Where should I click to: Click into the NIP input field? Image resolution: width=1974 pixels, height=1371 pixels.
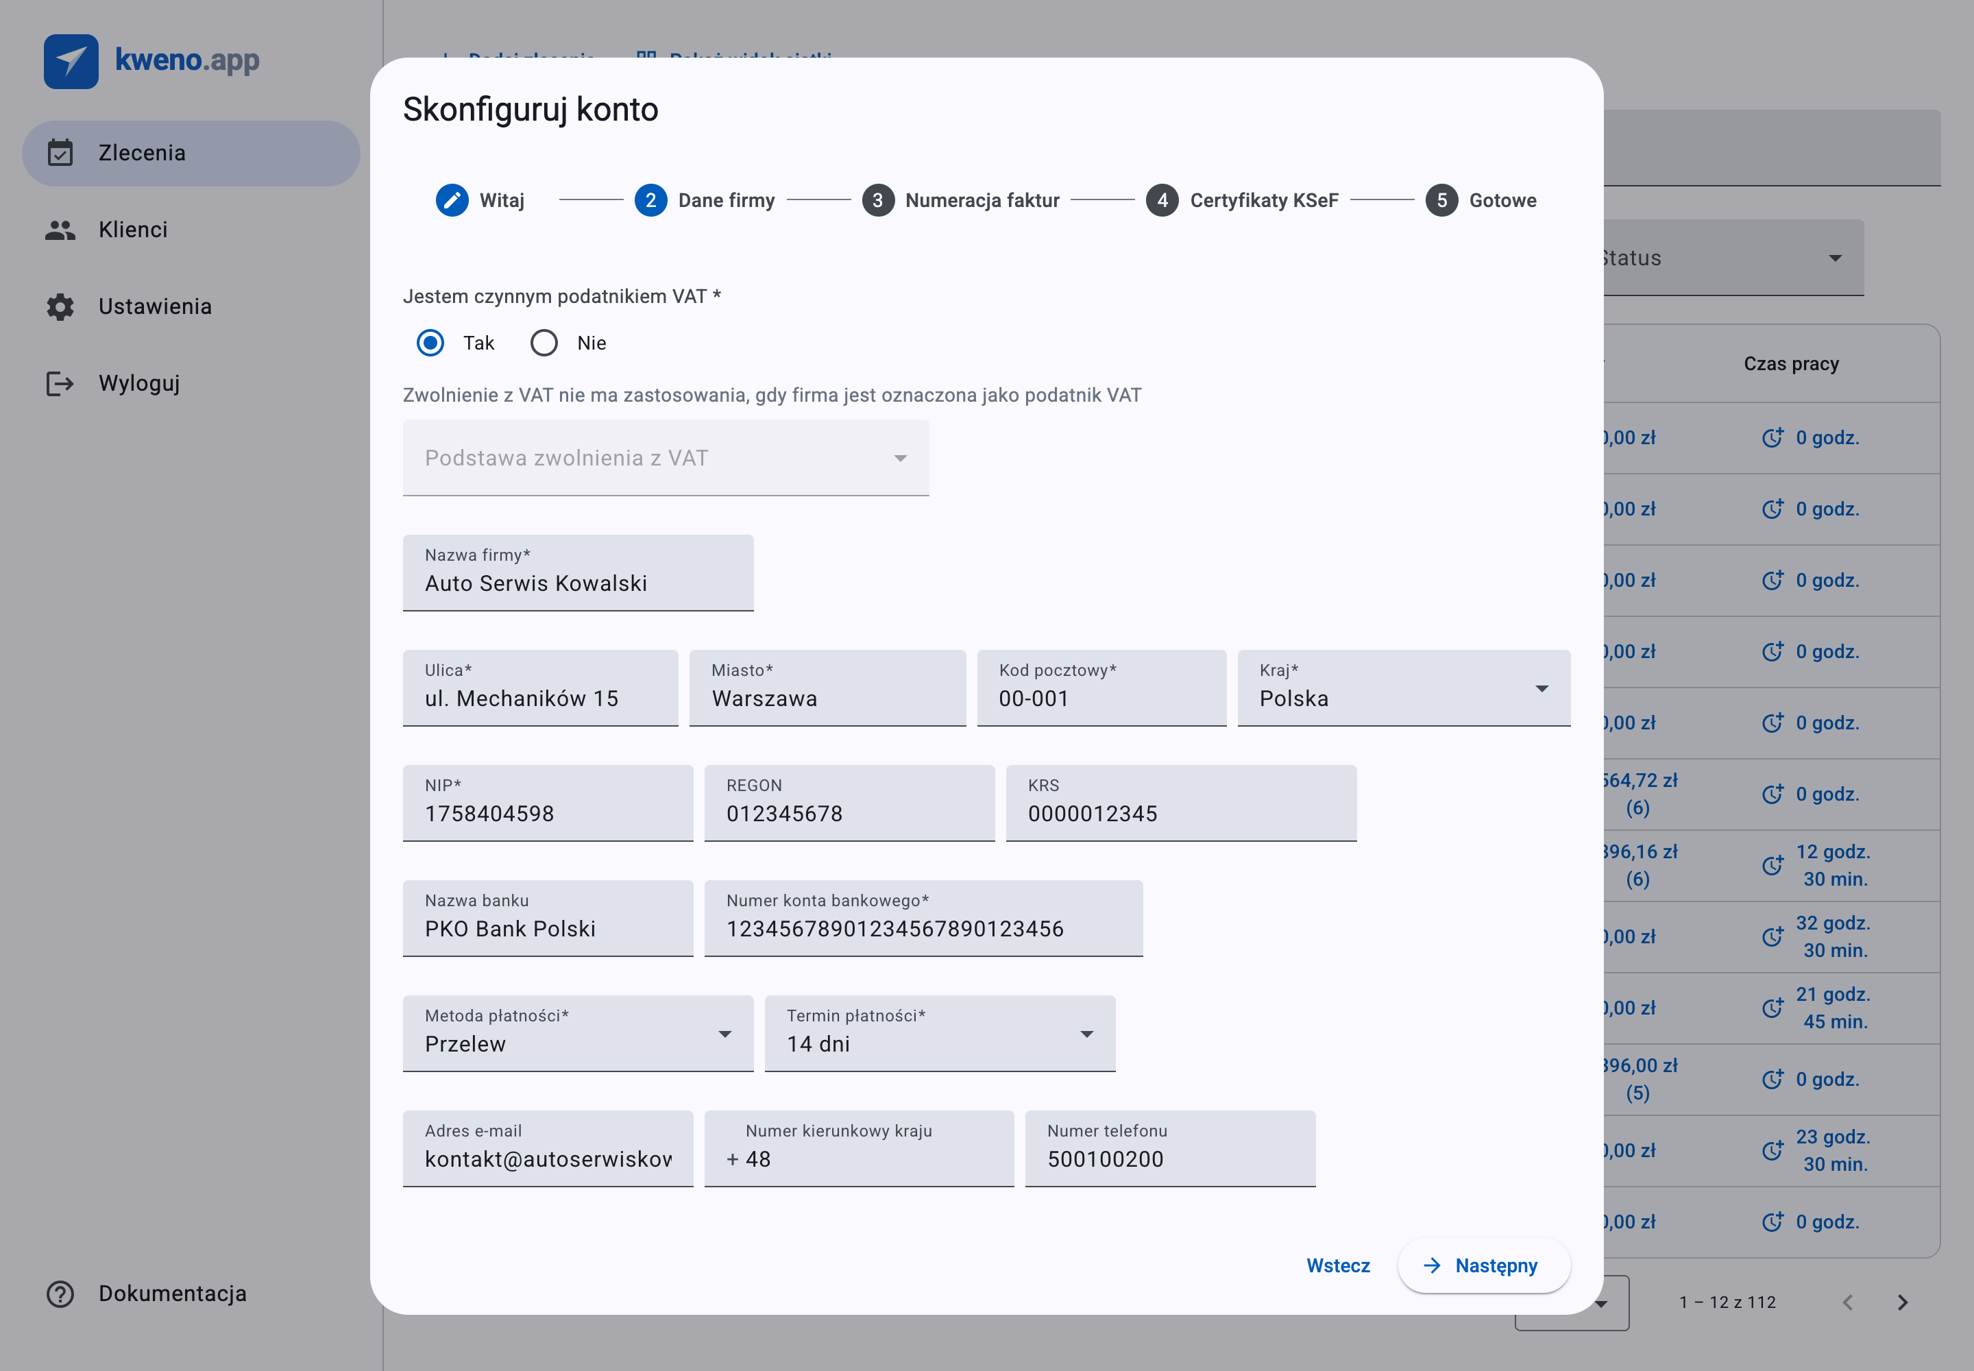pos(548,803)
